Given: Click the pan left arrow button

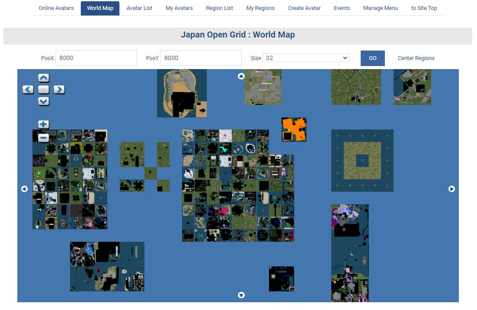Looking at the screenshot, I should tap(28, 90).
